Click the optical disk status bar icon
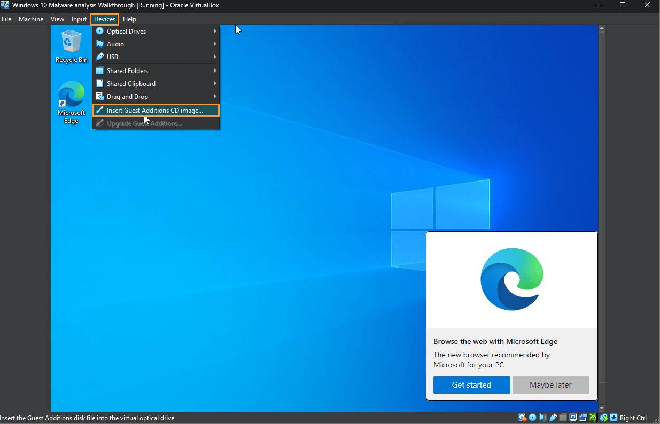This screenshot has height=424, width=660. point(532,418)
